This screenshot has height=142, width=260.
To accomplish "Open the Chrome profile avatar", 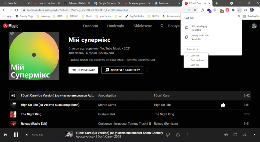I will click(252, 10).
